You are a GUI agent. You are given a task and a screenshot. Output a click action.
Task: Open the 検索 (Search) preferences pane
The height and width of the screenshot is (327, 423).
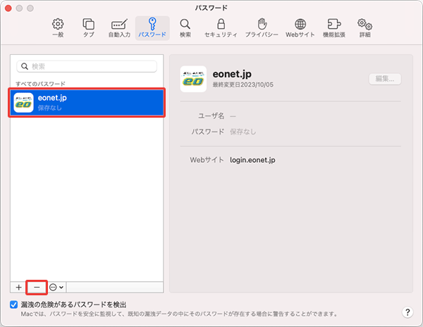click(185, 27)
